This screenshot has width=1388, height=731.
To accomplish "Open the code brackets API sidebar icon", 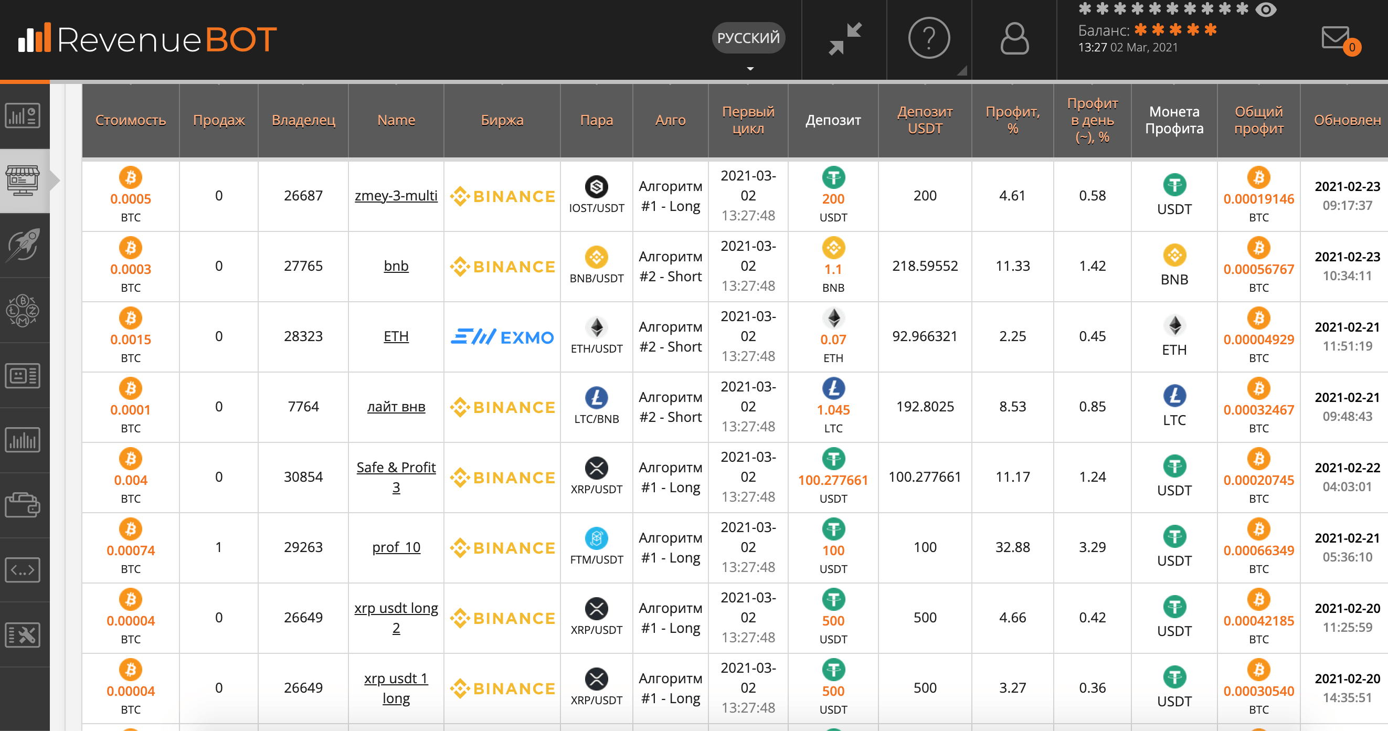I will [23, 570].
